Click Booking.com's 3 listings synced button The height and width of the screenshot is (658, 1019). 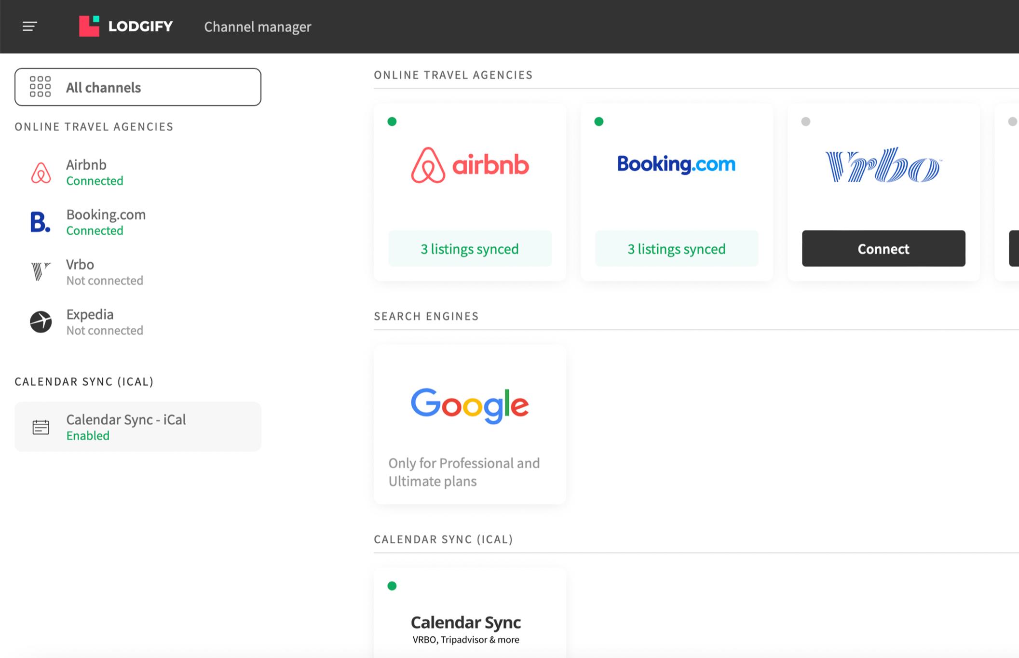point(676,249)
